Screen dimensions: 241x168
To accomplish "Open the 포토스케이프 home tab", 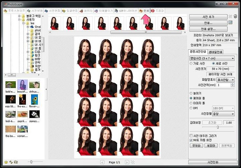I will (14, 11).
